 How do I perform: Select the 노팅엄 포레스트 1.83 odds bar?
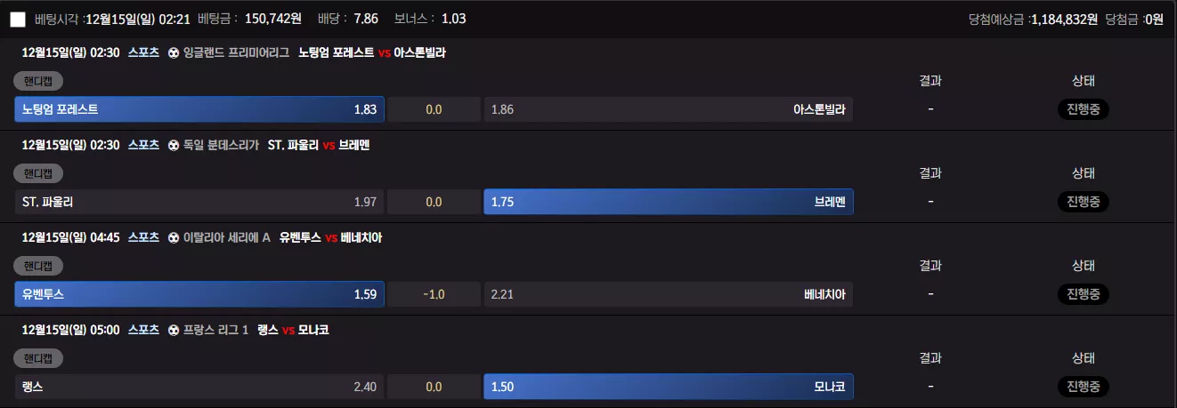click(x=199, y=109)
